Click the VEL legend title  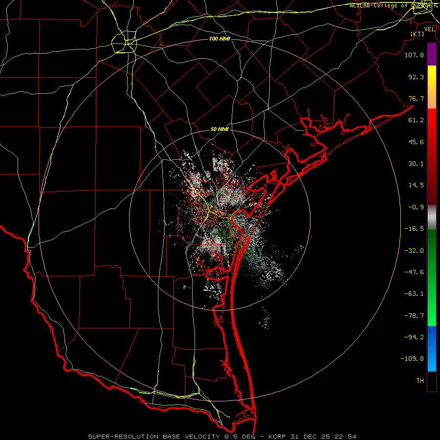pos(429,29)
